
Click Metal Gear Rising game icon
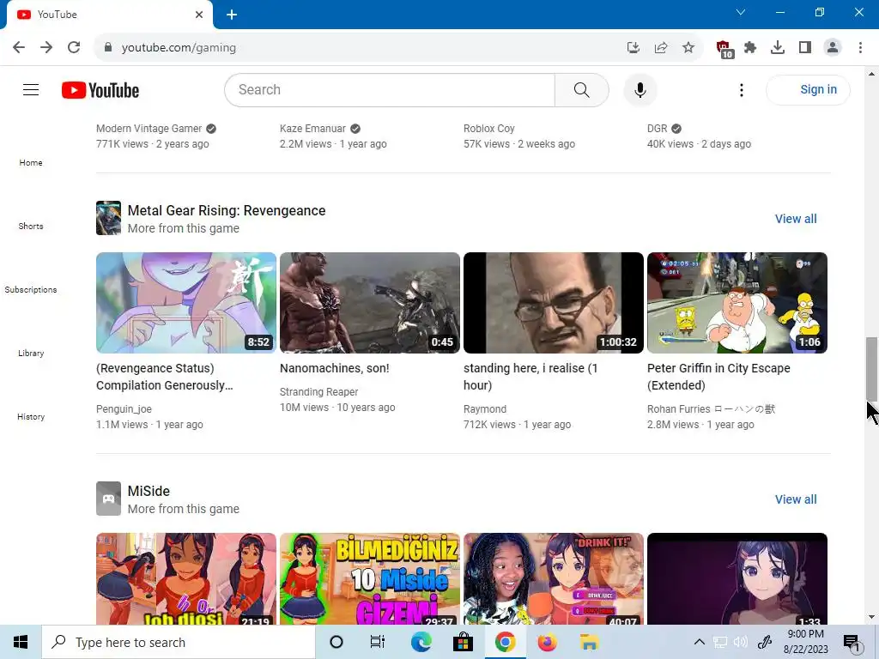point(108,218)
